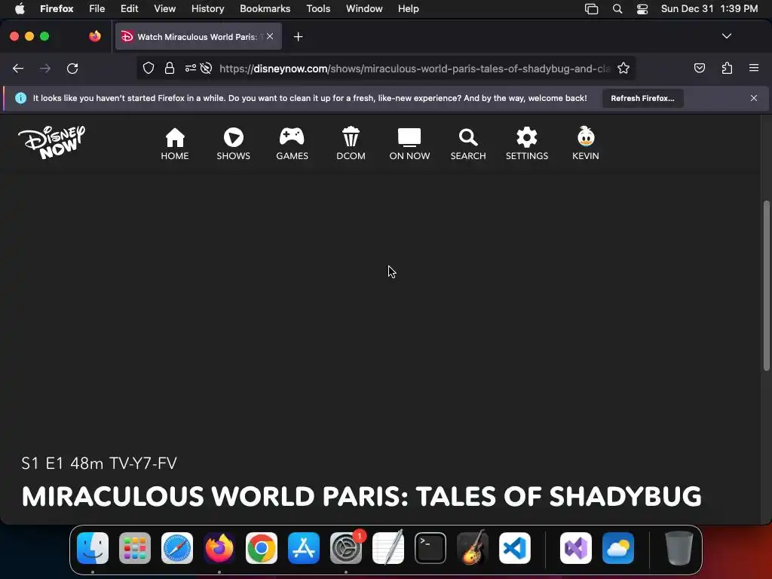
Task: Open the Tools menu
Action: (x=318, y=9)
